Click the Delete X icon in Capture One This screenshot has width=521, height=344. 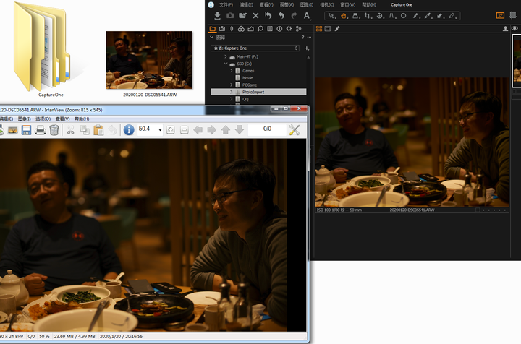(255, 15)
